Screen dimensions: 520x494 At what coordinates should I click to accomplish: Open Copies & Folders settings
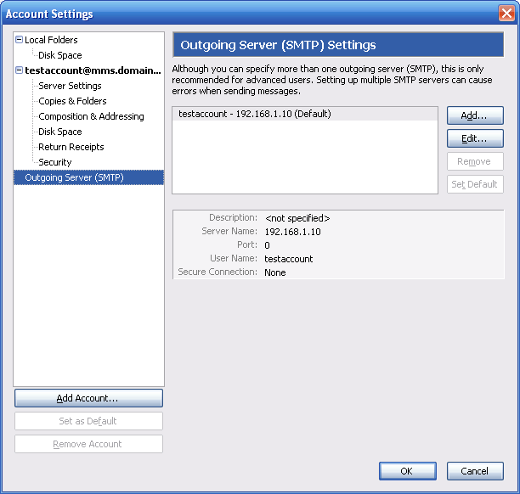[x=72, y=101]
